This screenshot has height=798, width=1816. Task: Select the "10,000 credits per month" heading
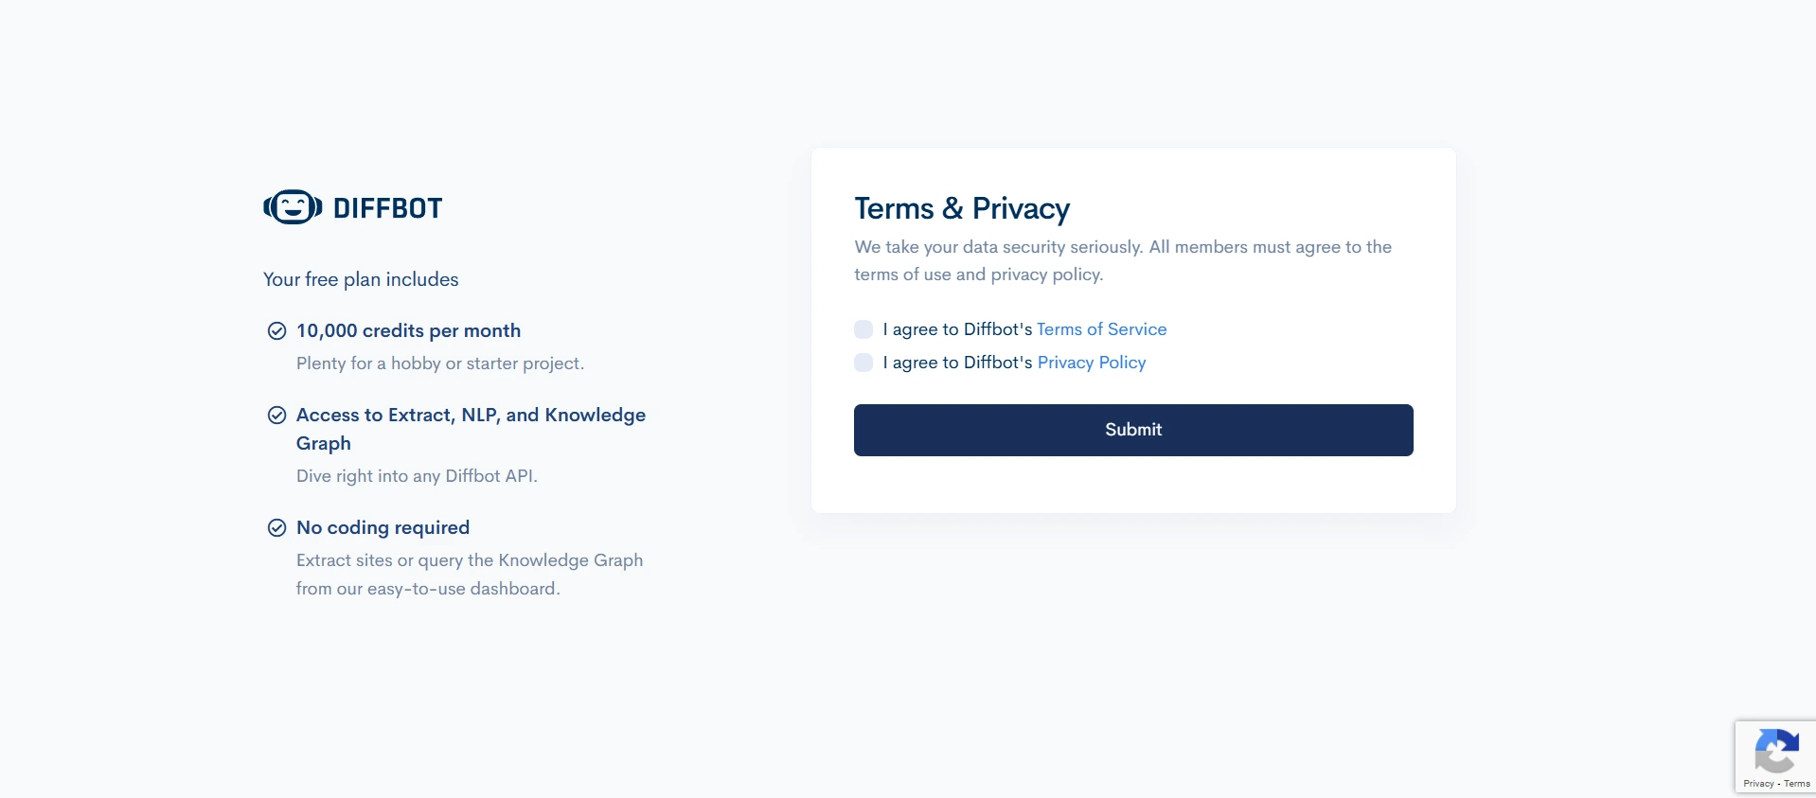click(408, 330)
